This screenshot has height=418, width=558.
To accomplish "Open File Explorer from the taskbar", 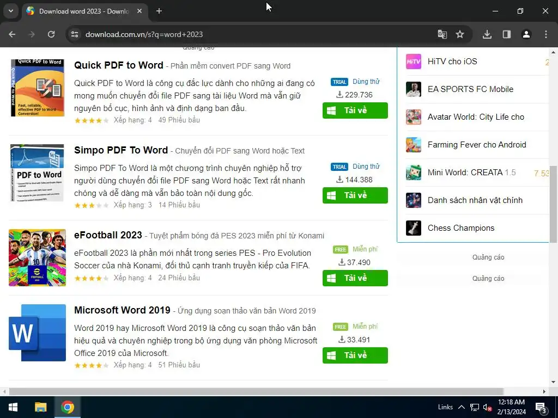I will click(40, 407).
